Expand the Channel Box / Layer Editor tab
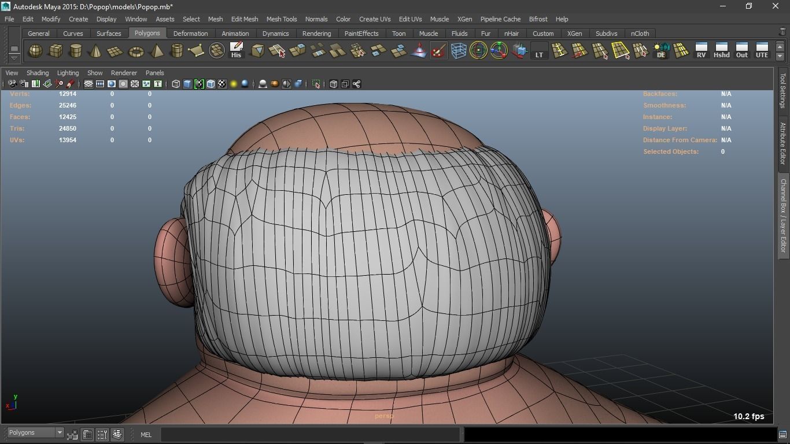The image size is (790, 444). pos(783,215)
